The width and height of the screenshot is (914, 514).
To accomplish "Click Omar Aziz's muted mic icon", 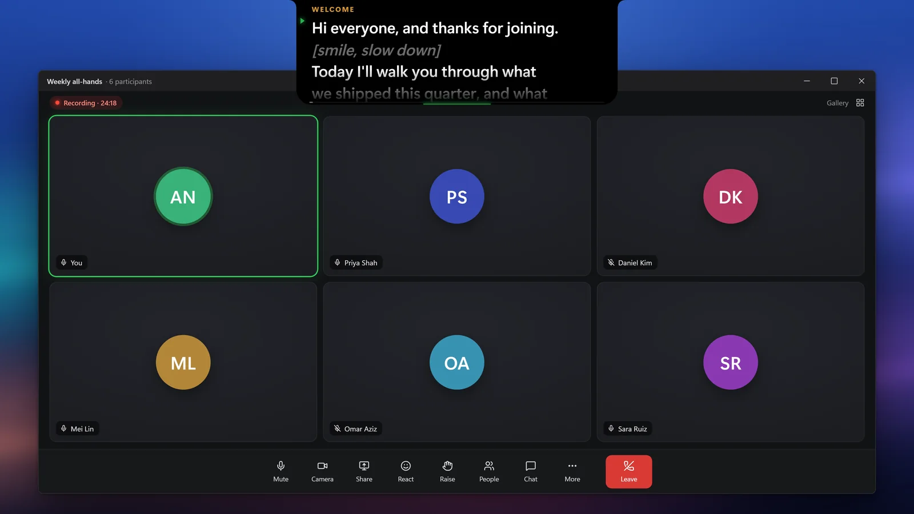I will [x=337, y=429].
